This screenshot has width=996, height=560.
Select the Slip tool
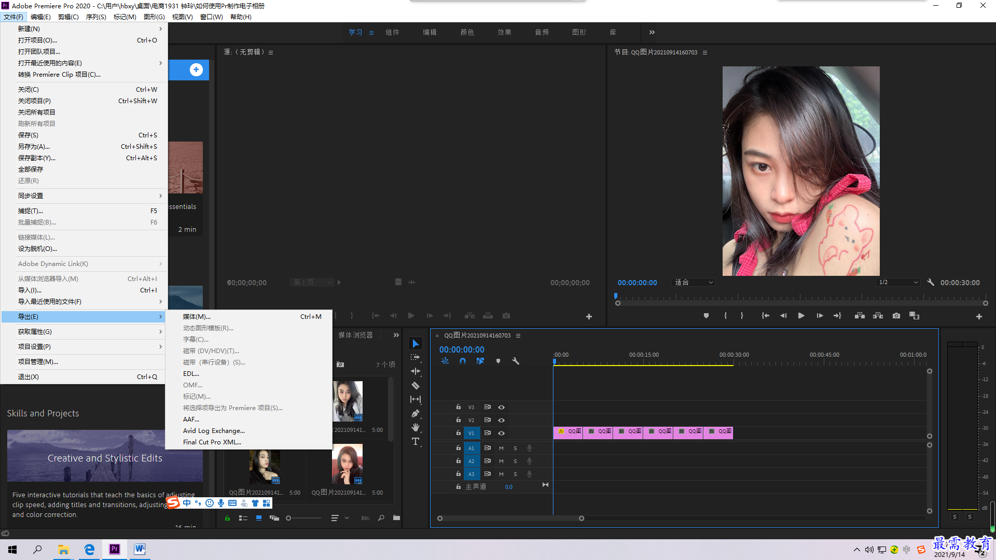click(x=416, y=399)
